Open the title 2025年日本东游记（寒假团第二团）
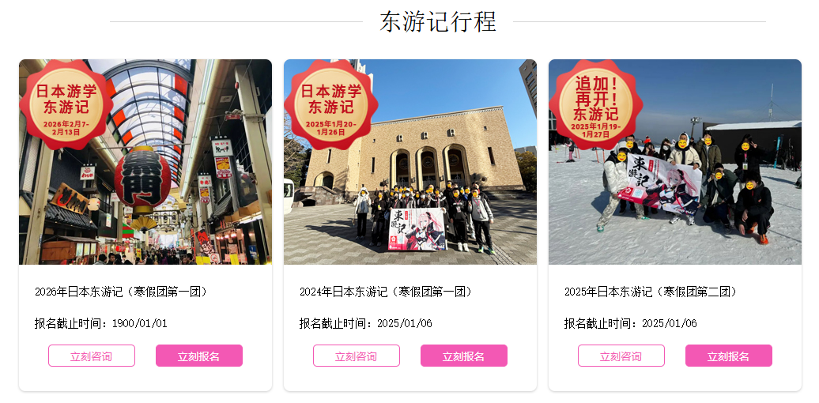 [x=652, y=292]
